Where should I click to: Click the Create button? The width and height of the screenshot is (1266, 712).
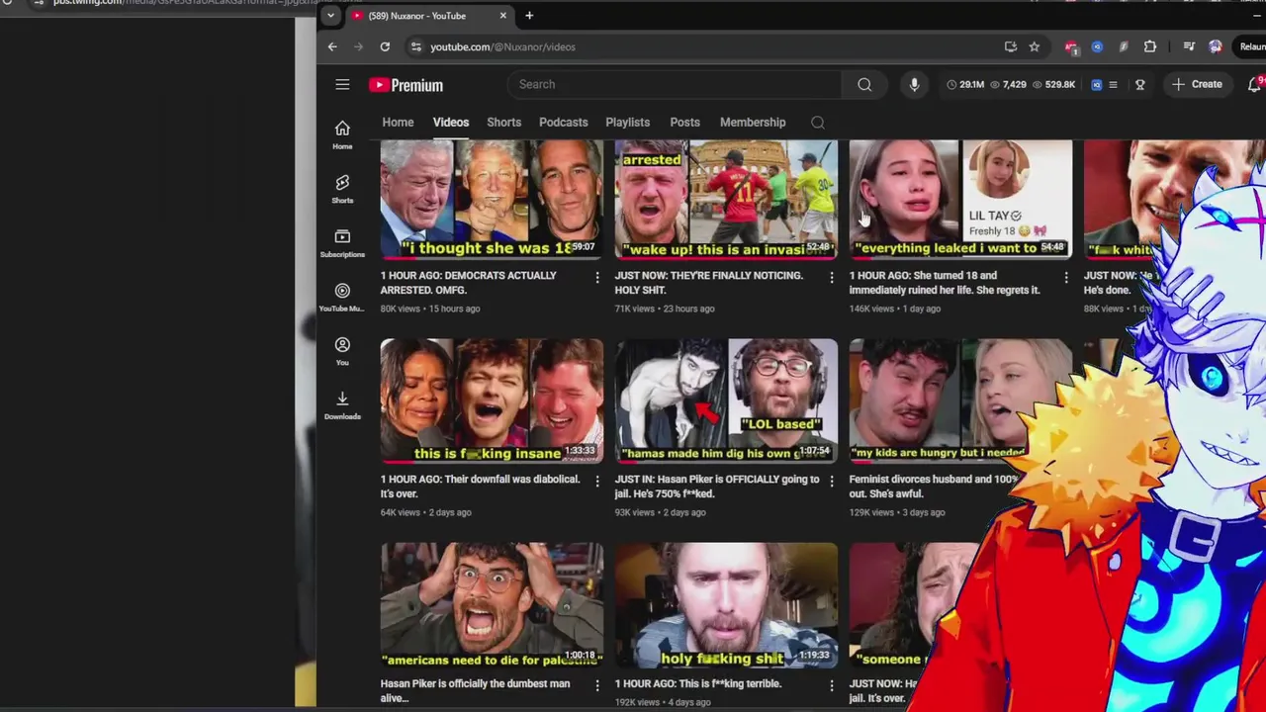coord(1197,84)
